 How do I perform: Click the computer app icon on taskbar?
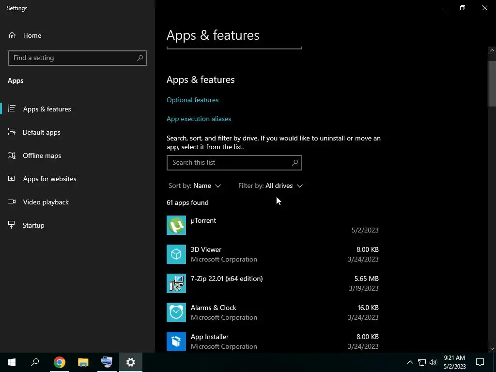(x=107, y=362)
